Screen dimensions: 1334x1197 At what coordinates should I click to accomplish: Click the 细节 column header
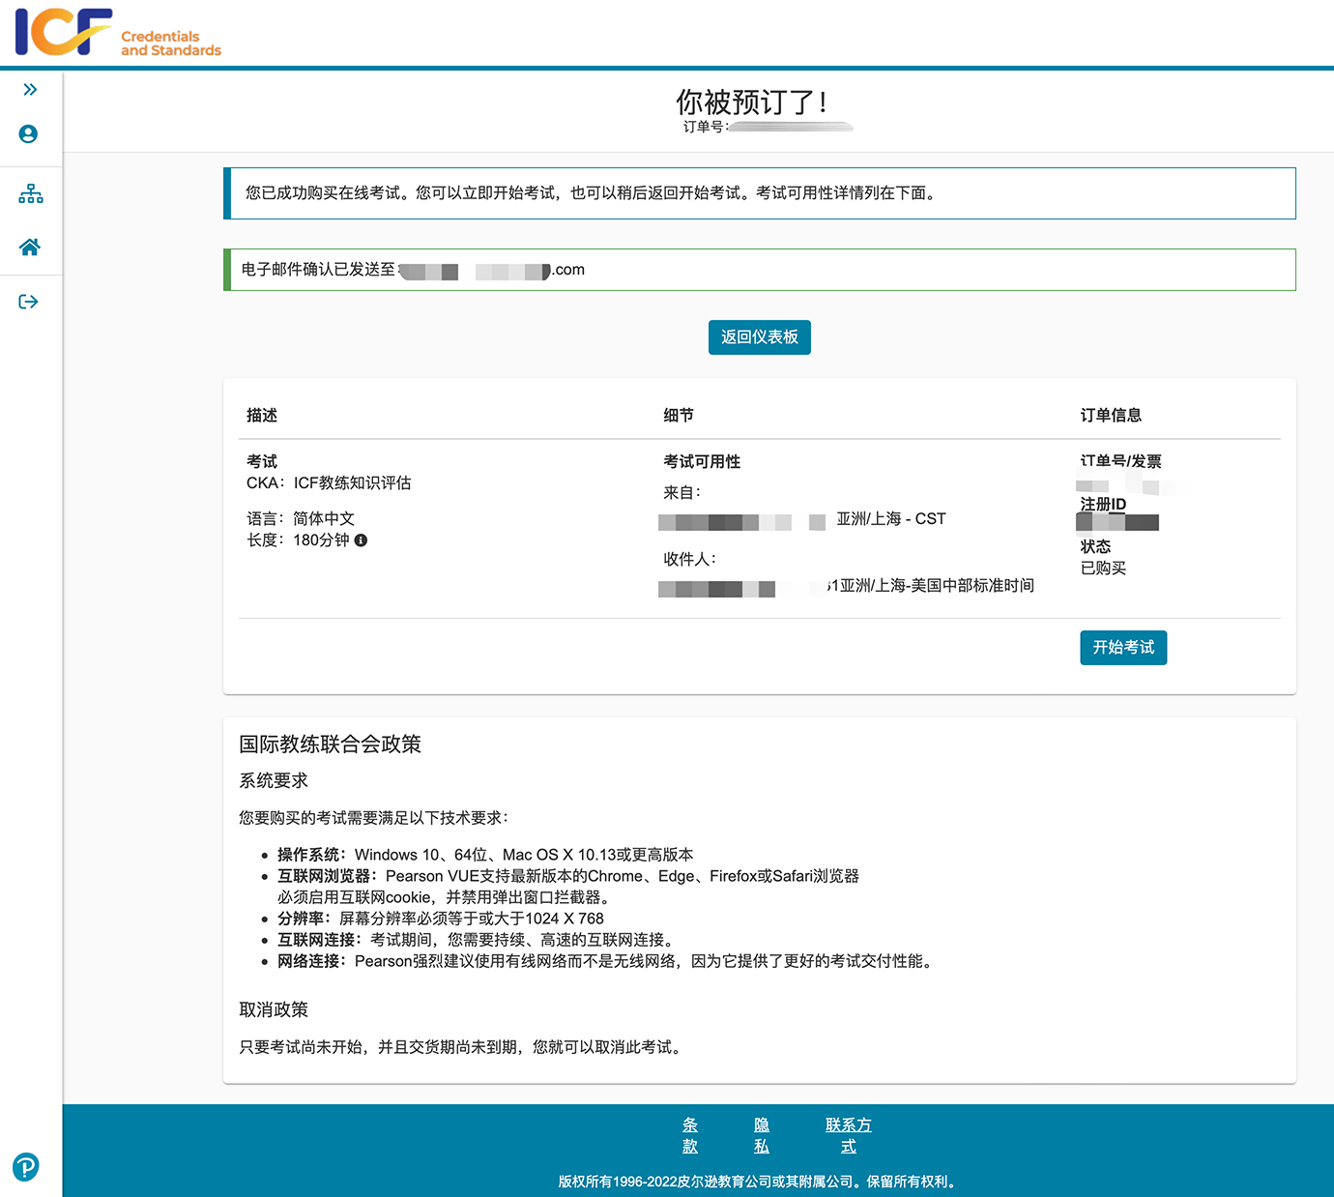pyautogui.click(x=679, y=415)
